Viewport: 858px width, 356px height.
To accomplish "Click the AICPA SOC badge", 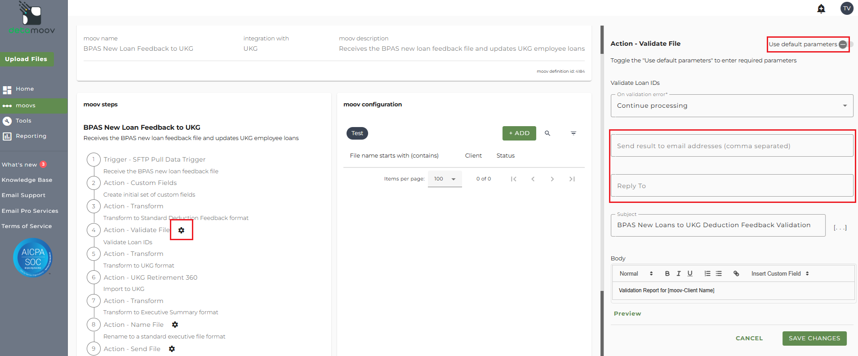I will [33, 257].
